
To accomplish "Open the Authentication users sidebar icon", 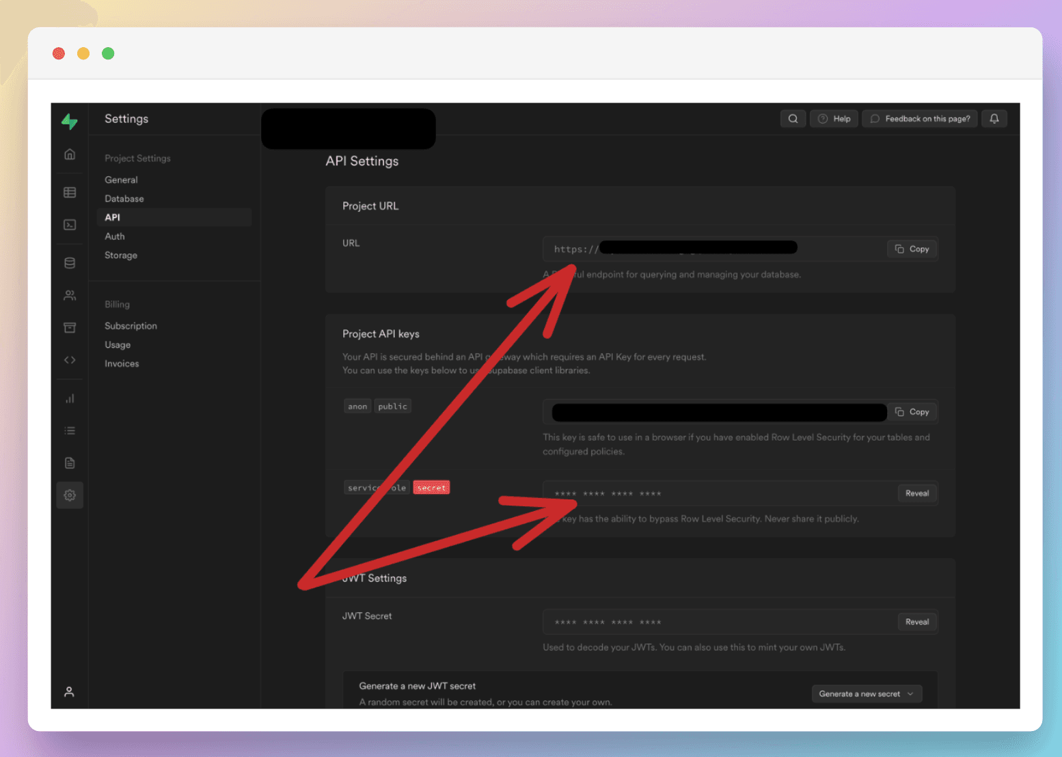I will coord(70,295).
